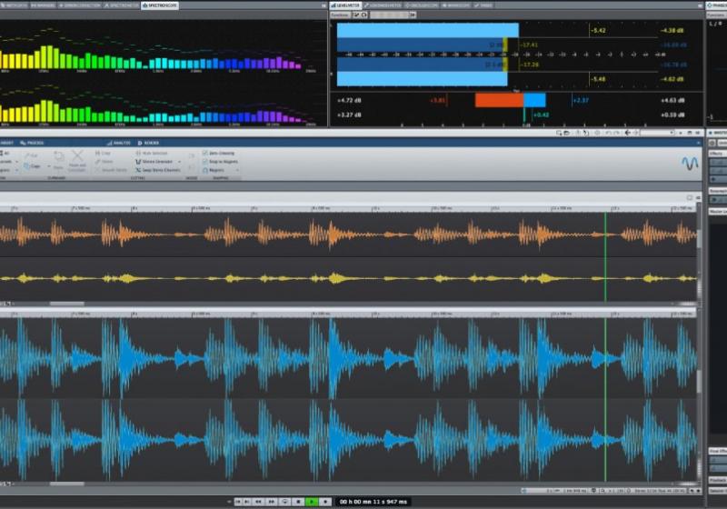Viewport: 727px width, 509px height.
Task: Switch to the Levelmeter tab
Action: coord(347,5)
